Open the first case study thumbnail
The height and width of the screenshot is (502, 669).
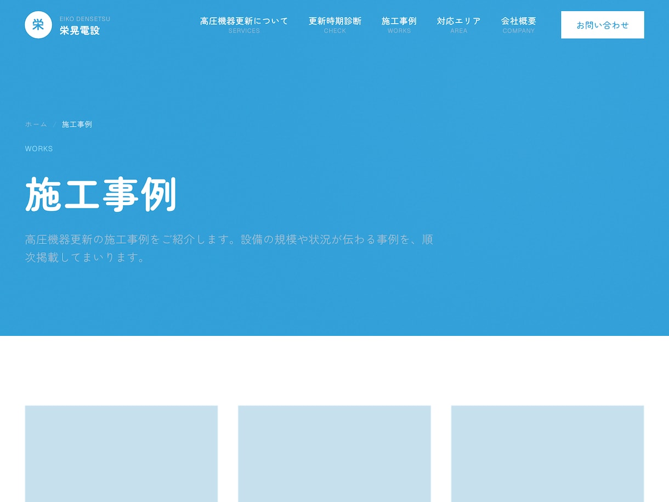121,454
